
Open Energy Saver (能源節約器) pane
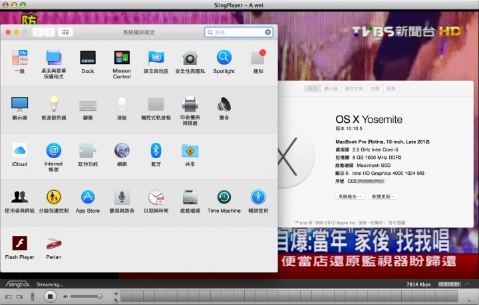tap(54, 108)
